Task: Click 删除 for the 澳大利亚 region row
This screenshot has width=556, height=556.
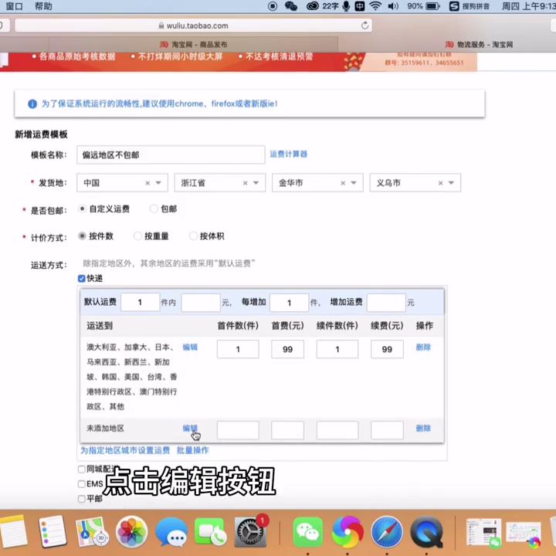Action: [x=423, y=347]
